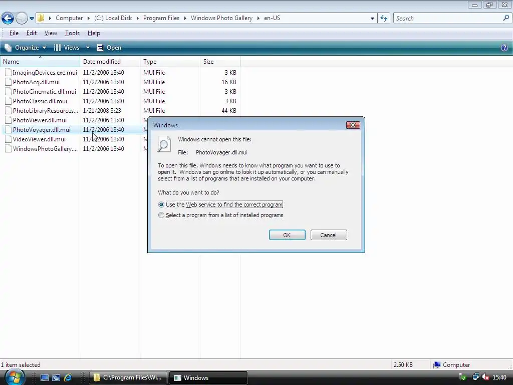Click Switch between windows quick launch icon
The height and width of the screenshot is (385, 513).
point(56,378)
